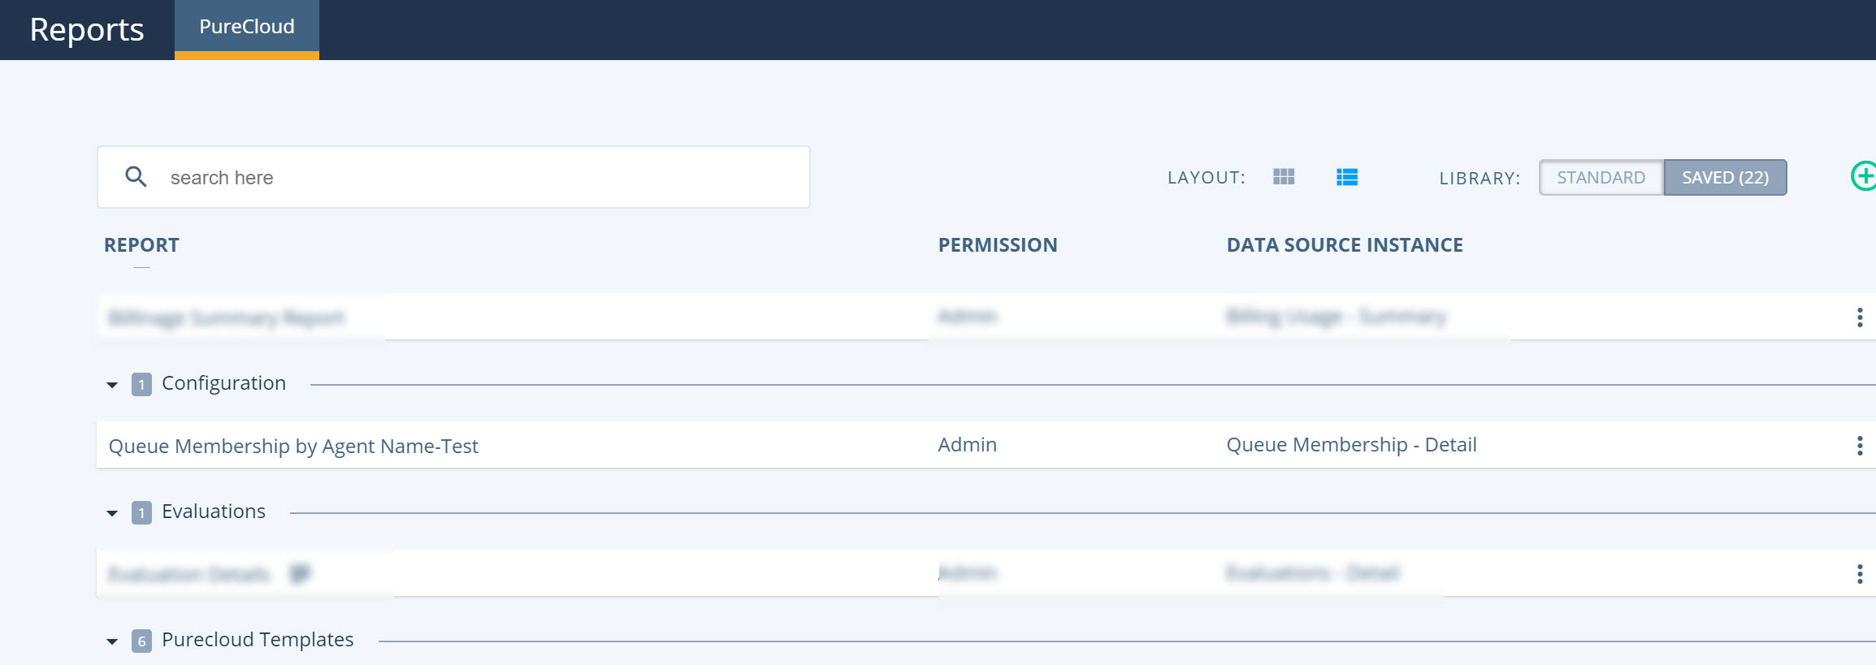Open three-dot menu for Evaluations report row
Image resolution: width=1876 pixels, height=665 pixels.
tap(1860, 573)
